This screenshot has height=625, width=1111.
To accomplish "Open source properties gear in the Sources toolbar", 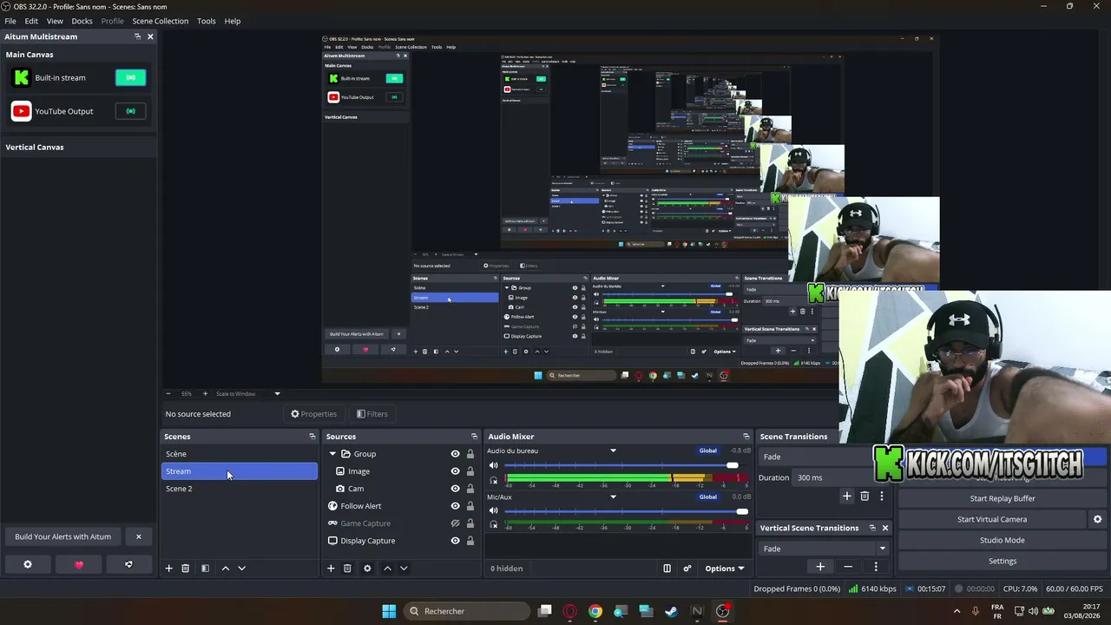I will [367, 569].
